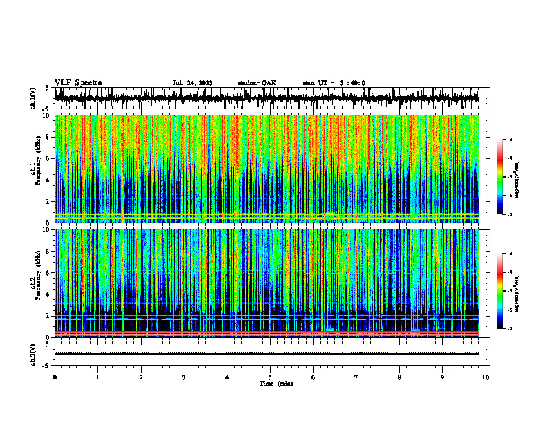Screen dimensions: 547x423
Task: Click the -3 label atop ch.1 color bar
Action: [509, 139]
